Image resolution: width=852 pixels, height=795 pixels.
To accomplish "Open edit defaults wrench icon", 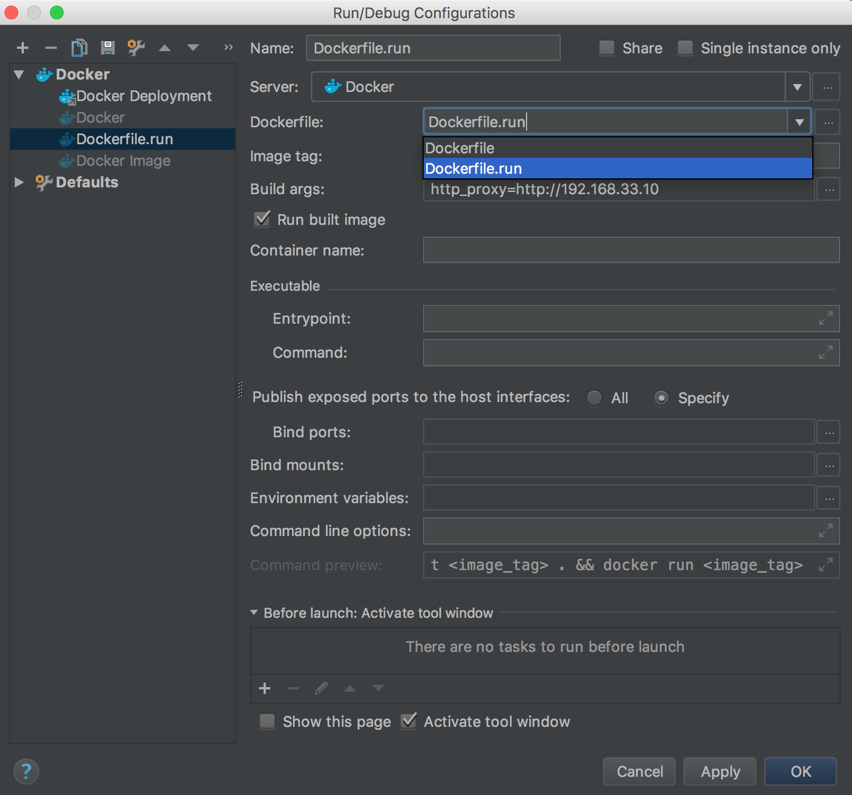I will coord(136,48).
